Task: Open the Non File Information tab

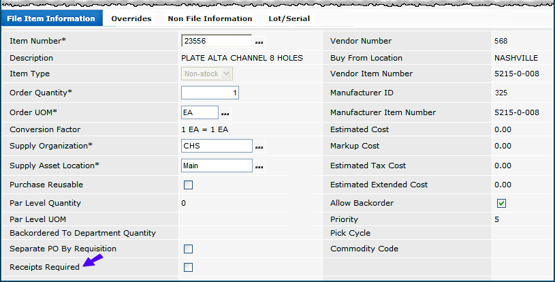Action: click(x=210, y=18)
